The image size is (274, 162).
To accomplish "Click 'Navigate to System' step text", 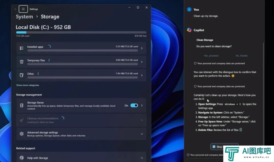I will click(x=210, y=112).
